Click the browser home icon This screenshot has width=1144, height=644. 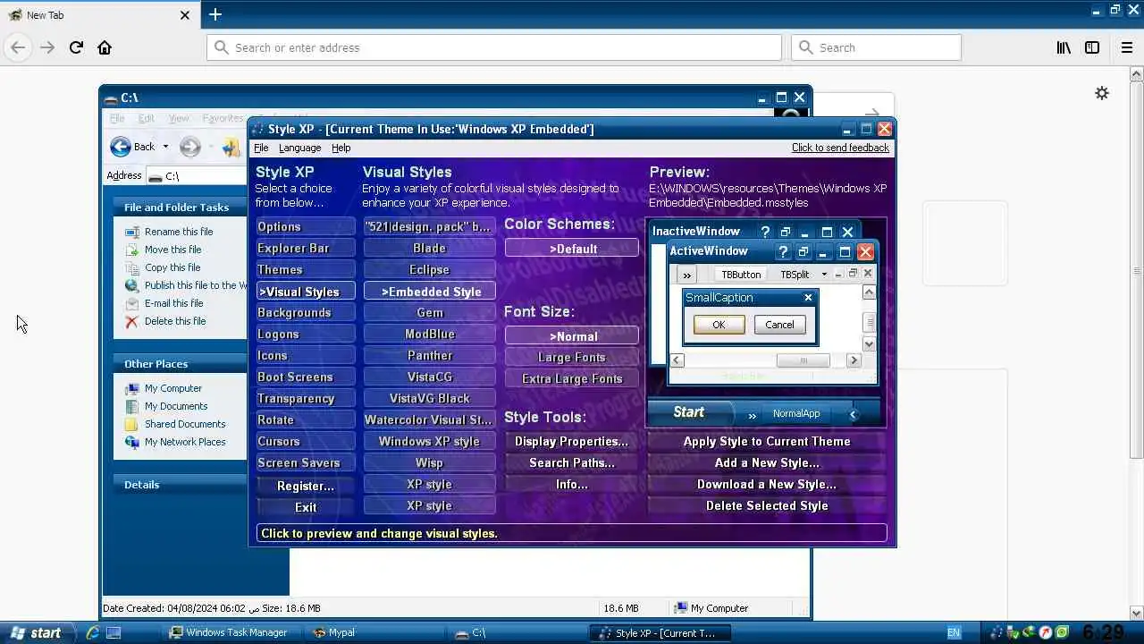(x=105, y=47)
